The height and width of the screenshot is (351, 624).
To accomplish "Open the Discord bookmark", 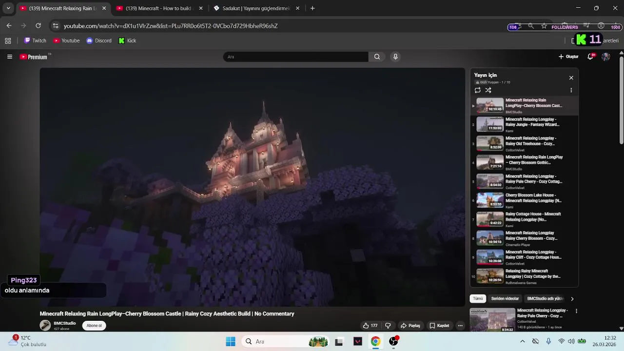I will (99, 40).
